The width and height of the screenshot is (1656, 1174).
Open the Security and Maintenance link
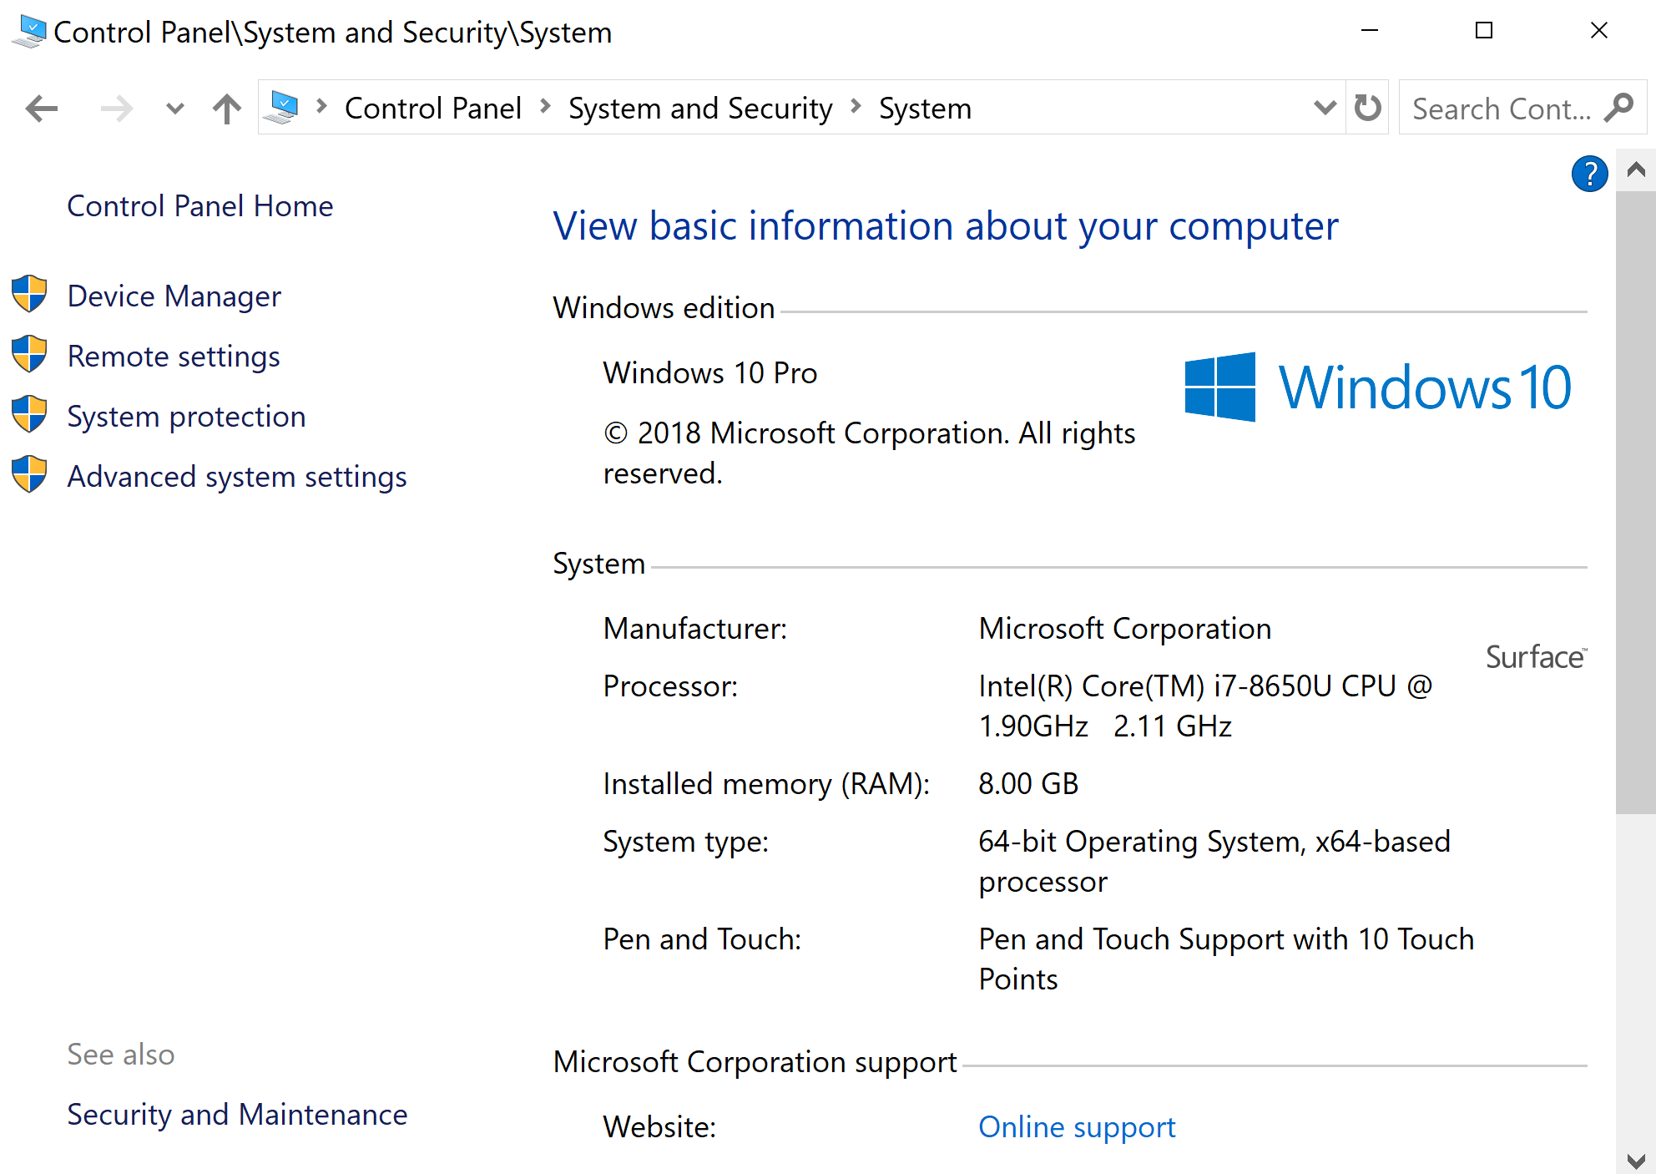(237, 1115)
